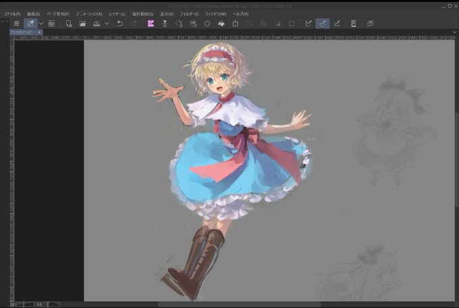The height and width of the screenshot is (308, 459).
Task: Open the 選択範囲(S) menu
Action: point(142,14)
